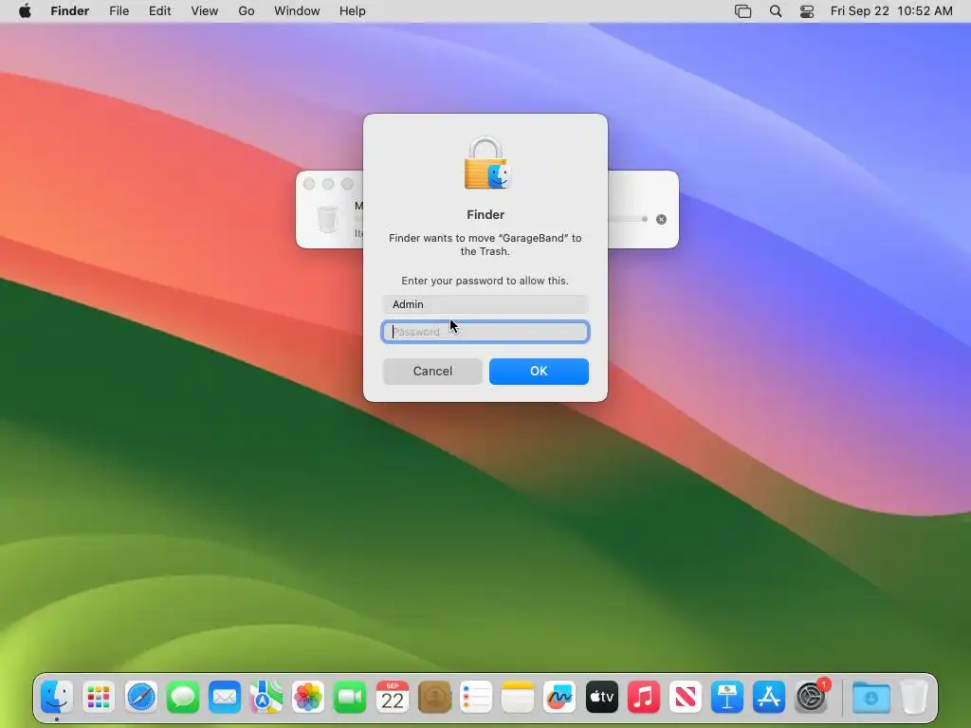Open the Apple menu

click(x=25, y=11)
